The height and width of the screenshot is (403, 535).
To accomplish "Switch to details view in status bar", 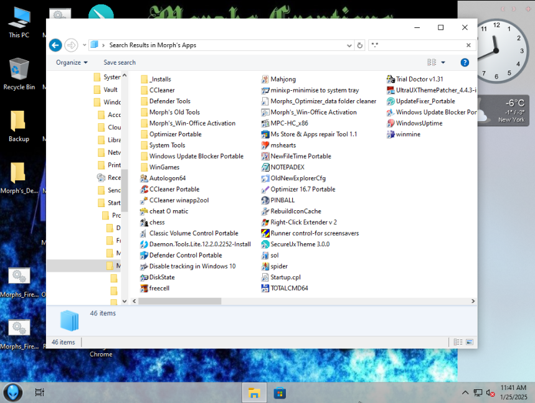I will [458, 342].
